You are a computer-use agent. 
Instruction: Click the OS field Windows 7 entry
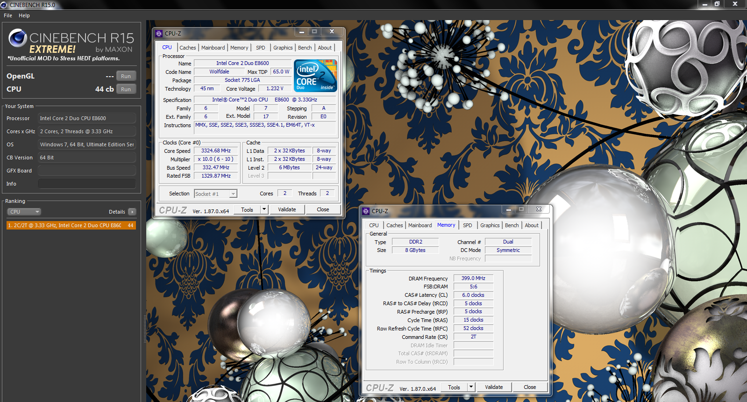[87, 144]
